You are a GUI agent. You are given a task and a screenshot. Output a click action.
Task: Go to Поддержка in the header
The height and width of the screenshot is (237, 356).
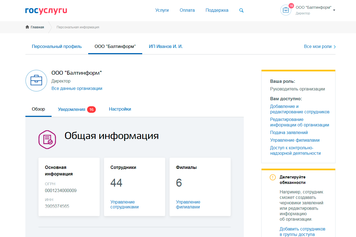coord(217,10)
